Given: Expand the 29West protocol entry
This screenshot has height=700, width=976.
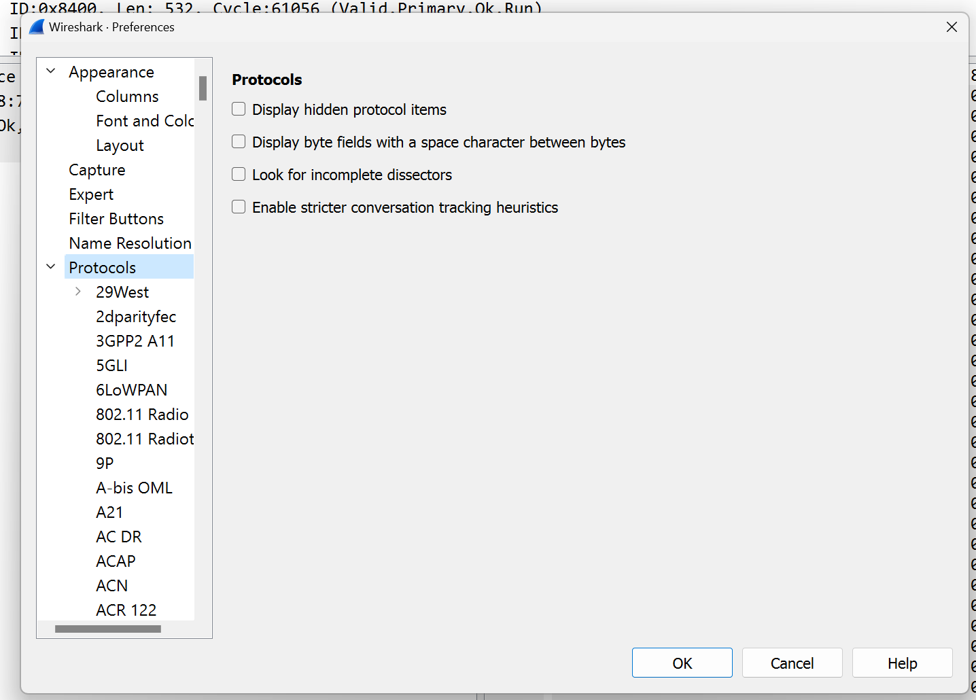Looking at the screenshot, I should (78, 292).
